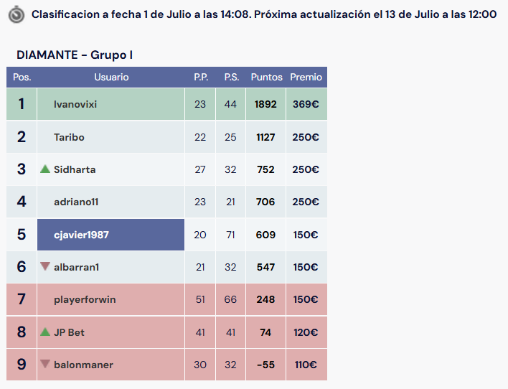Select the P.P. column header
508x389 pixels.
[201, 77]
